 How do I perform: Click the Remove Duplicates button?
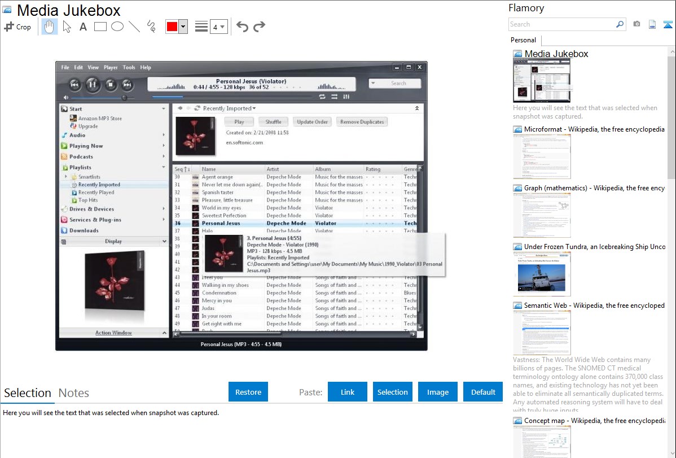click(362, 122)
